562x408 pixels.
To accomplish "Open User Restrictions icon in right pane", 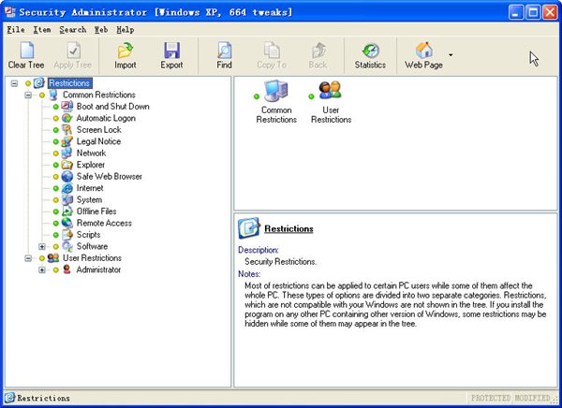I will 330,90.
